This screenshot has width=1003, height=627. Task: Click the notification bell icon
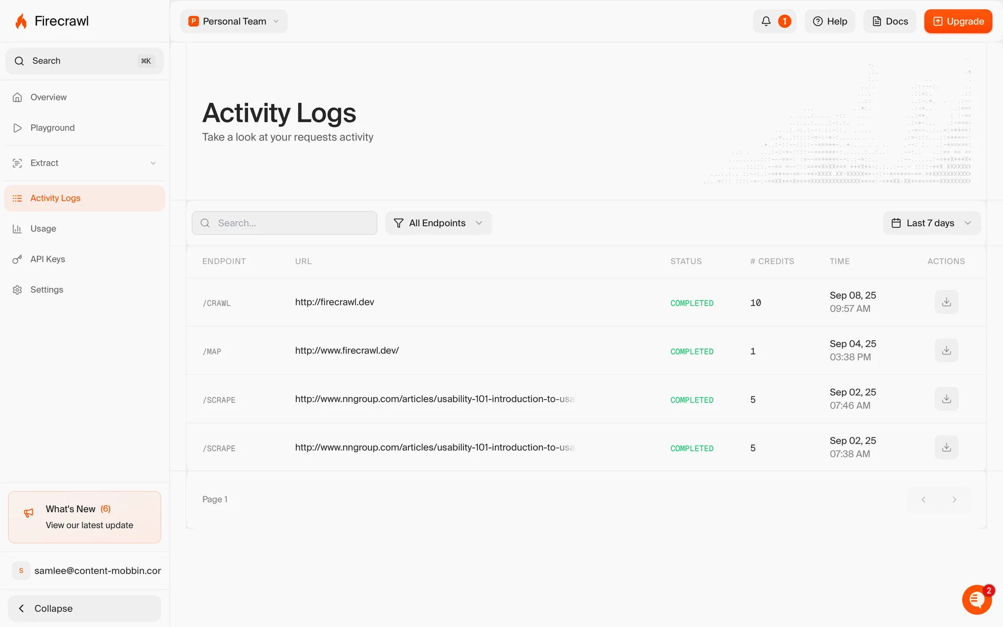tap(766, 21)
